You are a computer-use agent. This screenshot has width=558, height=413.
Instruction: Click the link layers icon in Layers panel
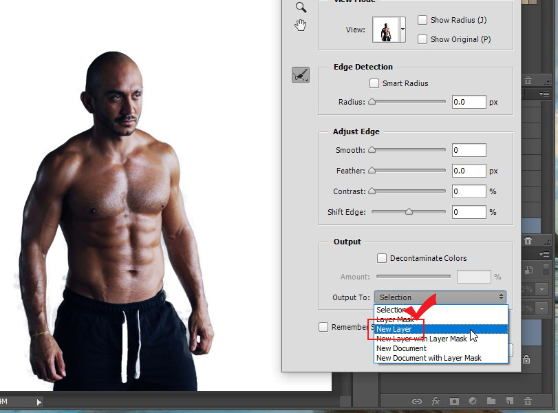tap(417, 401)
